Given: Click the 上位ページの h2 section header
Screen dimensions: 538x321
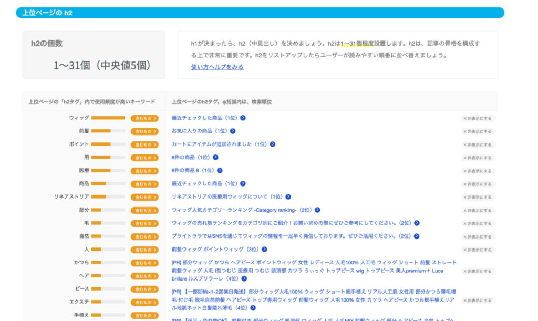Looking at the screenshot, I should pos(260,13).
